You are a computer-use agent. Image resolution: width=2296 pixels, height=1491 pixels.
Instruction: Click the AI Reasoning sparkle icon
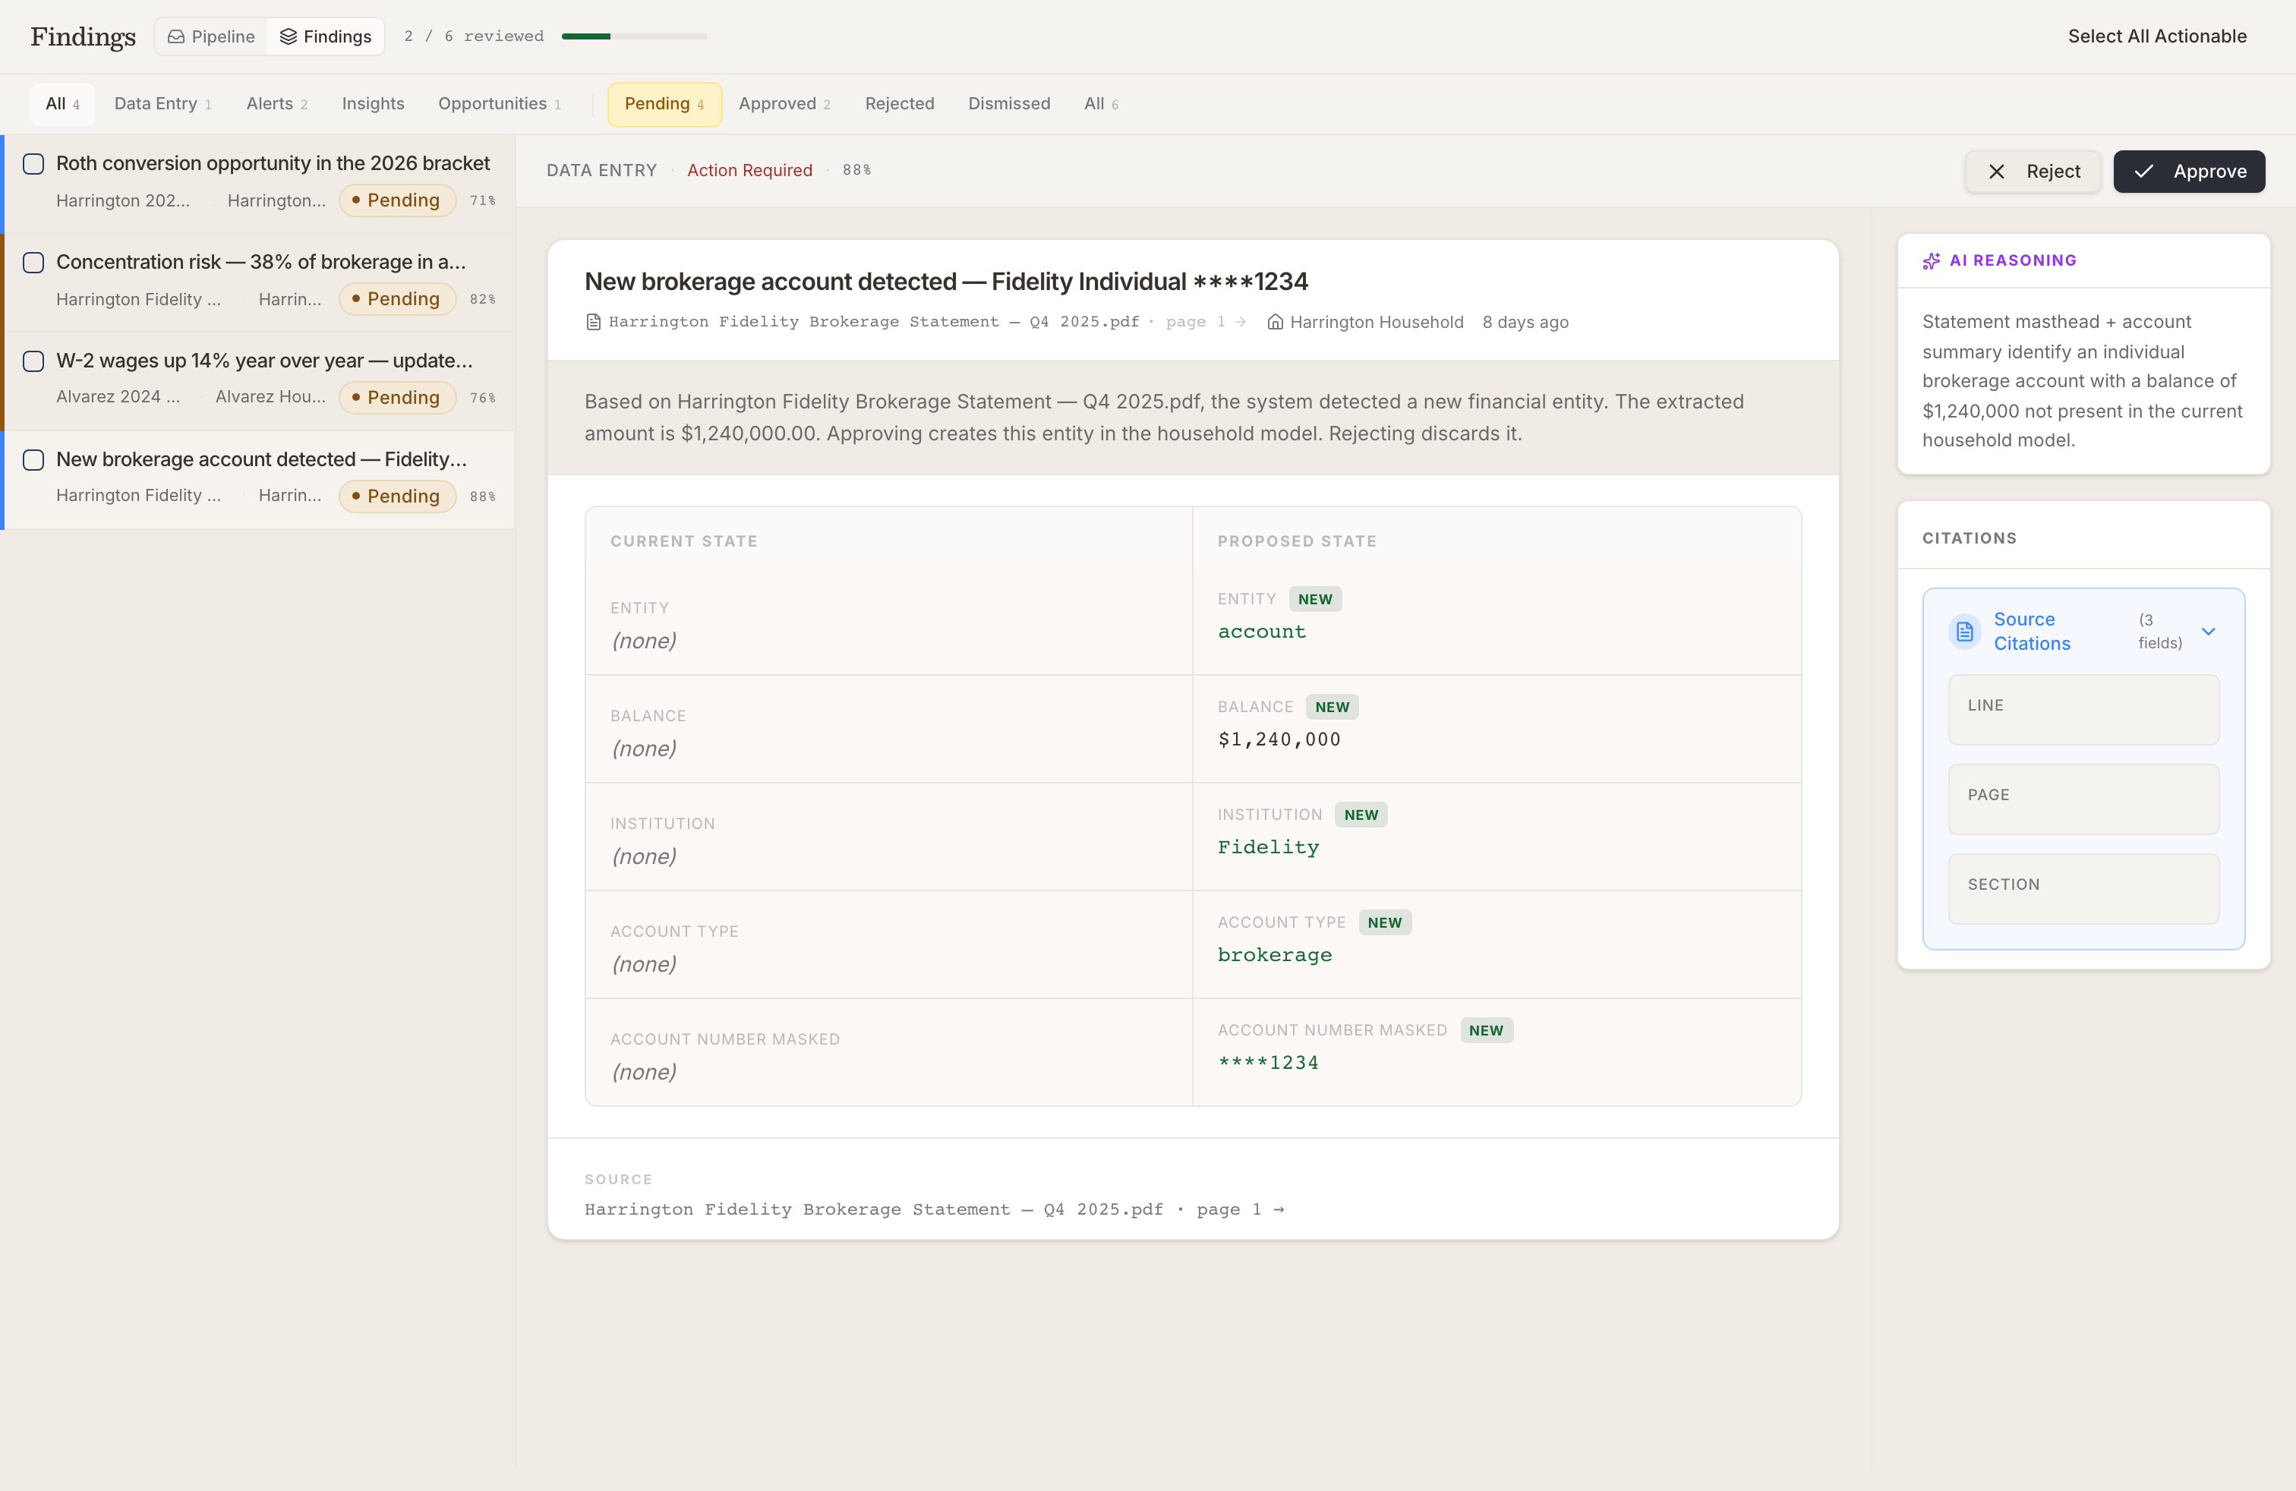click(x=1932, y=260)
